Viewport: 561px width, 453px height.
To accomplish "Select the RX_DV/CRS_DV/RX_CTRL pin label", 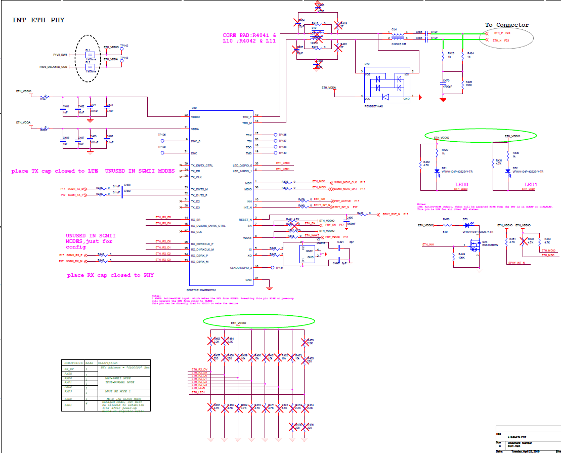I will coord(208,226).
